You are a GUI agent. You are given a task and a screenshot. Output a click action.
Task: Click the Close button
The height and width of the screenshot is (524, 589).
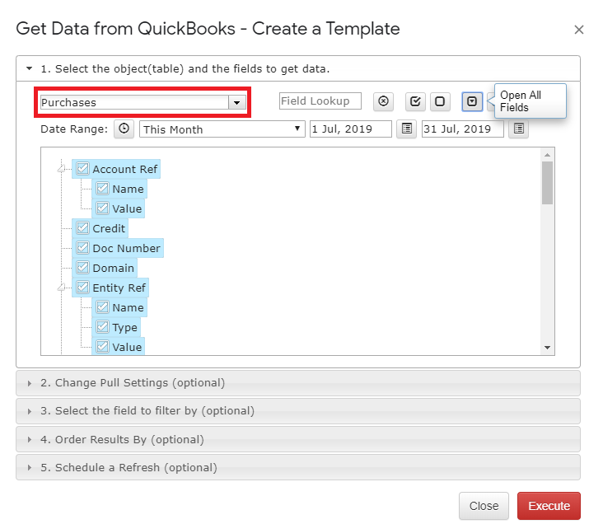click(484, 506)
